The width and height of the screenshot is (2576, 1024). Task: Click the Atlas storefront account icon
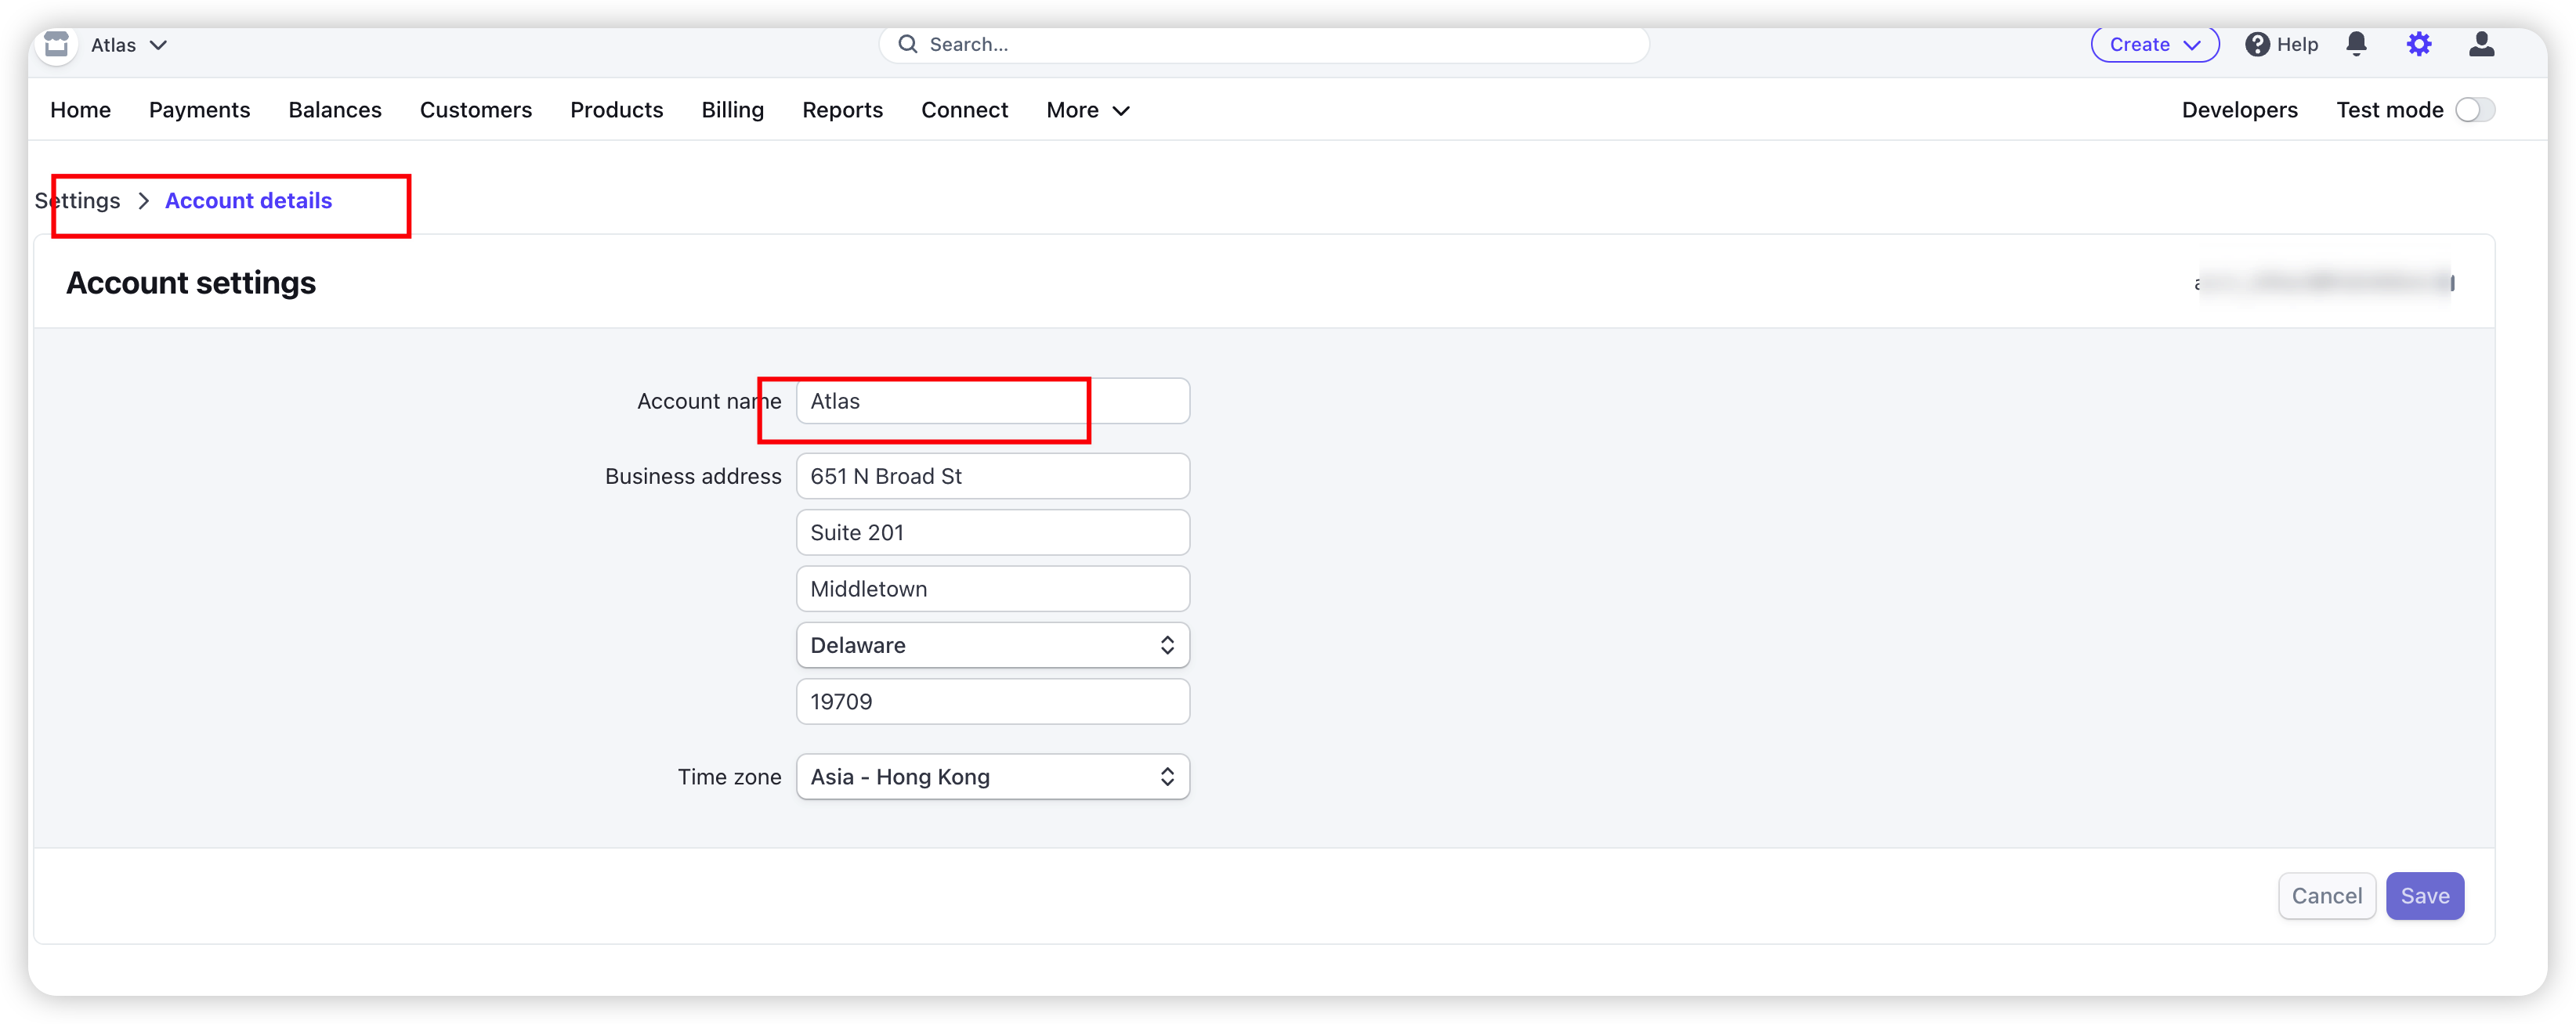57,45
